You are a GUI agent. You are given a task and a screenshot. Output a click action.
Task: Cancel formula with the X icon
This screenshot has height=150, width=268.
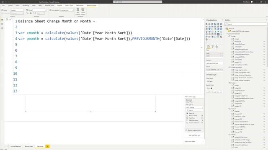7,20
